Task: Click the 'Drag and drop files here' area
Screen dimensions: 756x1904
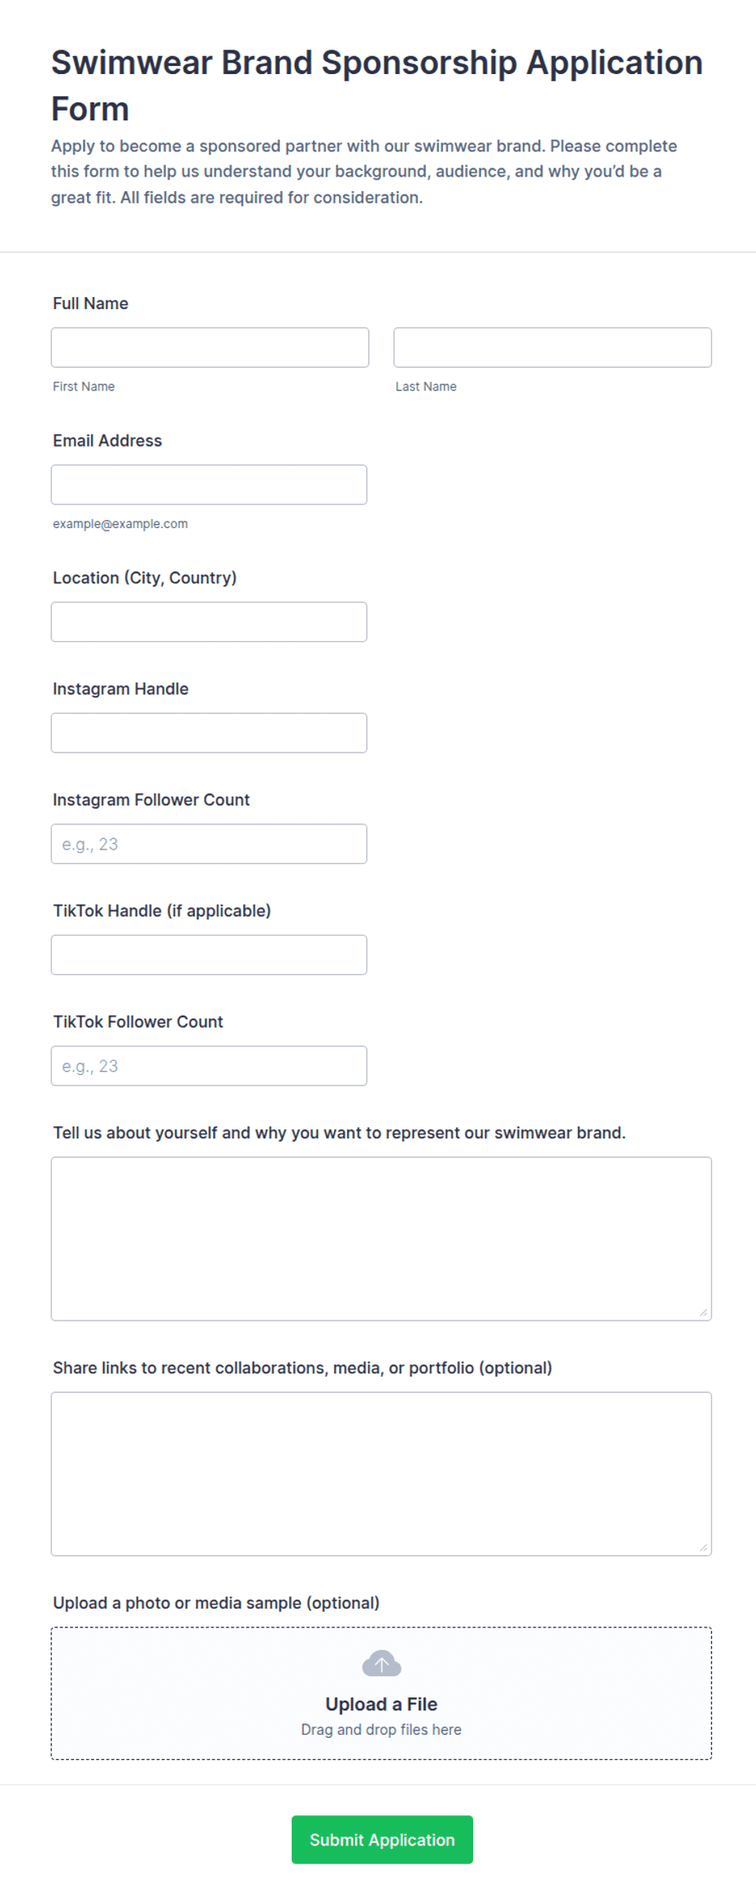Action: [x=381, y=1730]
